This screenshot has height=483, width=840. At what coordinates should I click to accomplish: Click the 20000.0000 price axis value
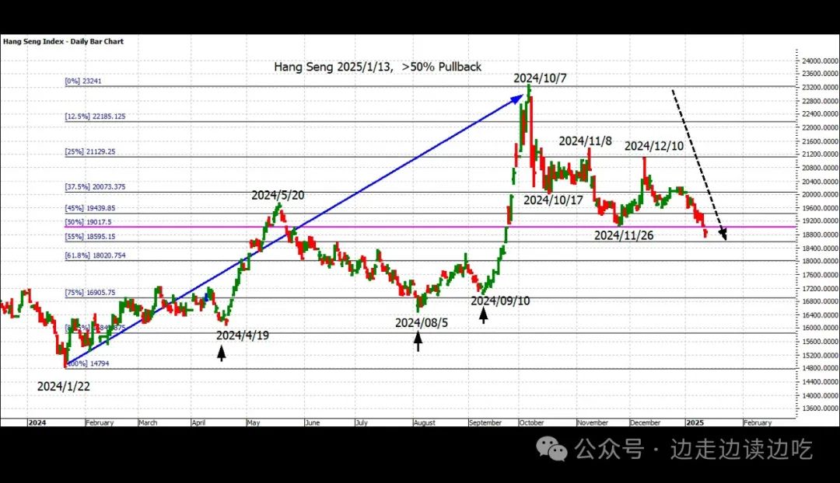821,195
